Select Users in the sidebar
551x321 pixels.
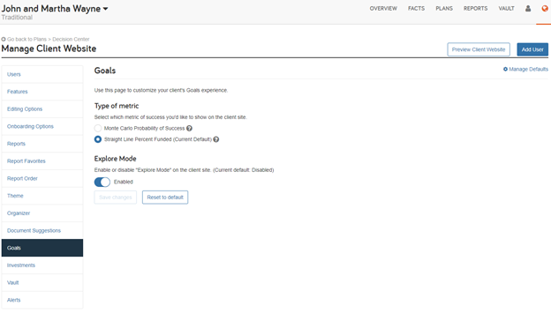click(42, 74)
